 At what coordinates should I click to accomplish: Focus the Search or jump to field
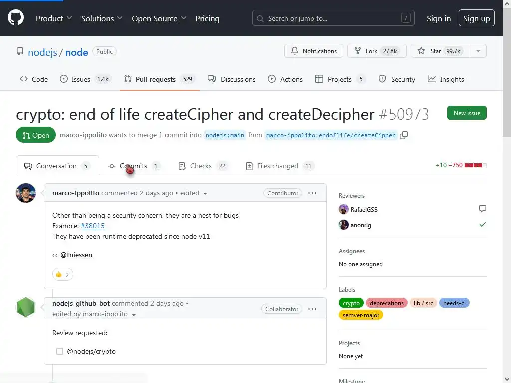click(x=333, y=18)
